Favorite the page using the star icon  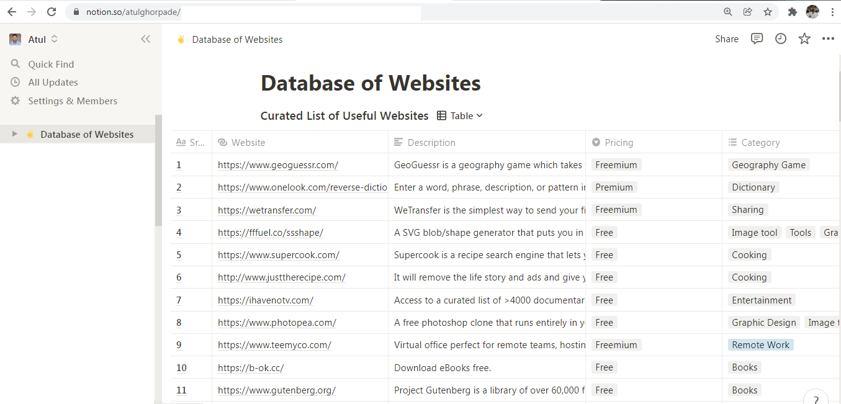tap(804, 38)
